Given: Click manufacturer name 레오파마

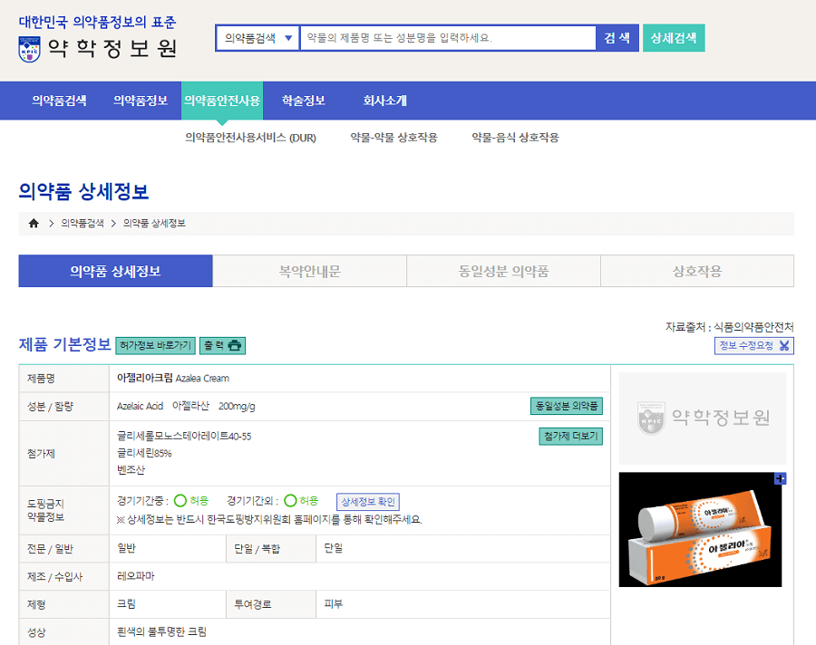Looking at the screenshot, I should 136,576.
